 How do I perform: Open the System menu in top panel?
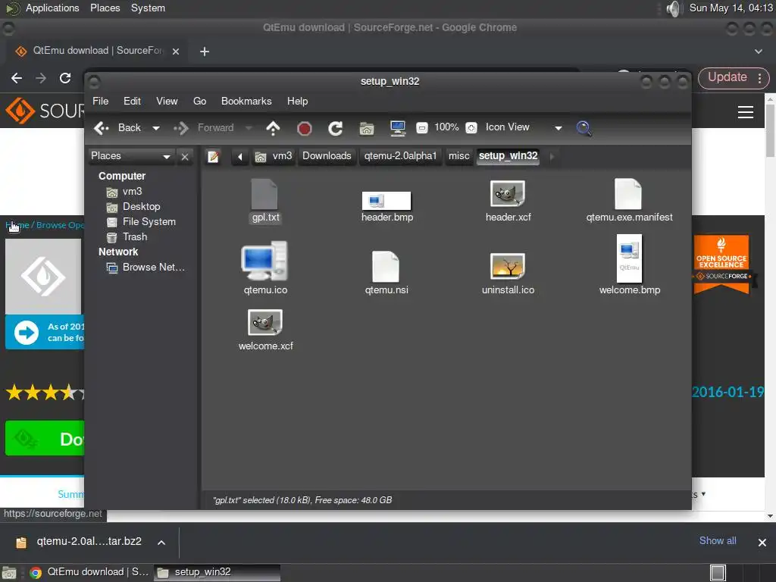[148, 8]
